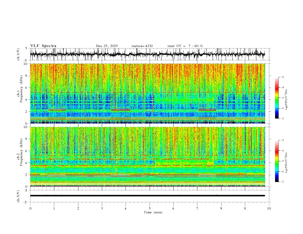Click the ch.2 frequency axis "4" tick
Viewport: 303px width, 234px height.
point(27,163)
